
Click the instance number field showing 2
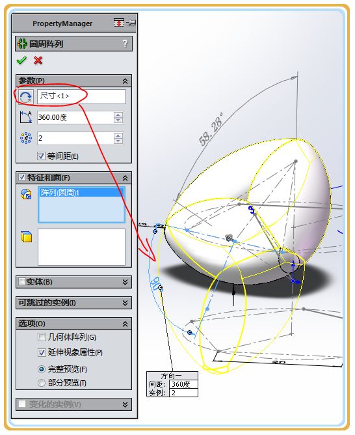tap(75, 138)
